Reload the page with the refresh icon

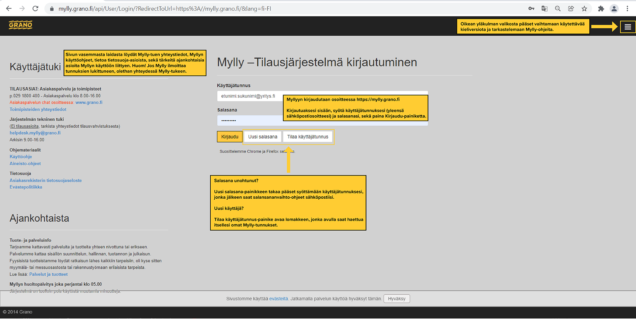35,9
